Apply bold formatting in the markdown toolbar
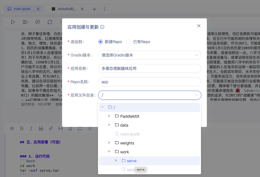260x177 pixels. point(22,129)
